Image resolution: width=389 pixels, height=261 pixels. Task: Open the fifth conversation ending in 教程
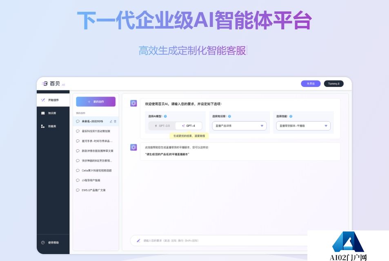click(96, 161)
